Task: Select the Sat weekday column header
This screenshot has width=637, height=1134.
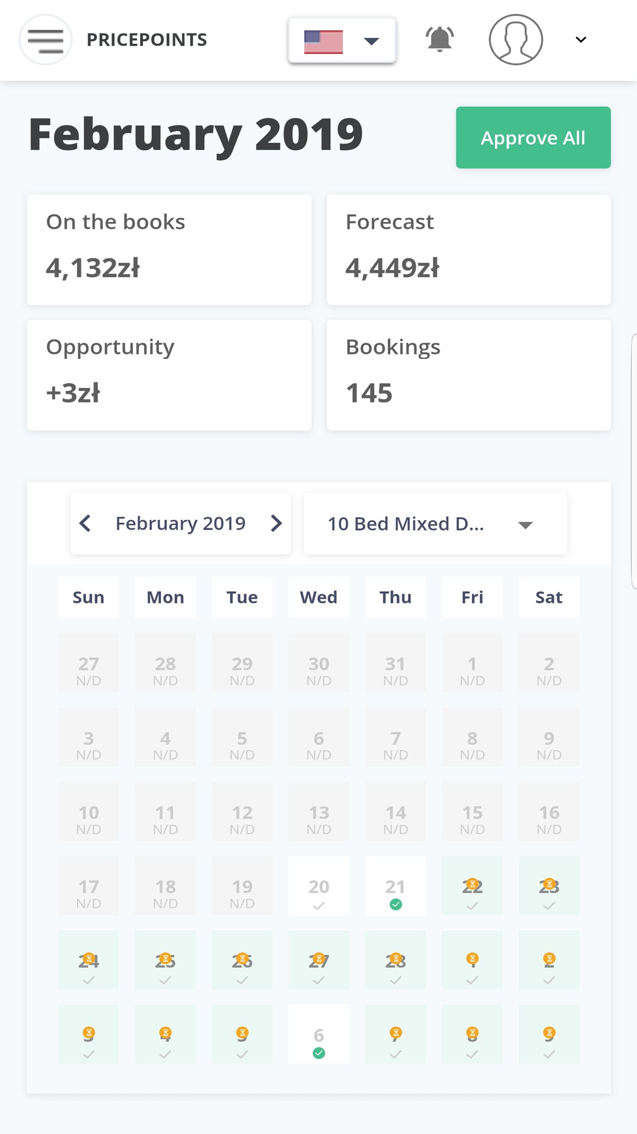Action: point(549,597)
